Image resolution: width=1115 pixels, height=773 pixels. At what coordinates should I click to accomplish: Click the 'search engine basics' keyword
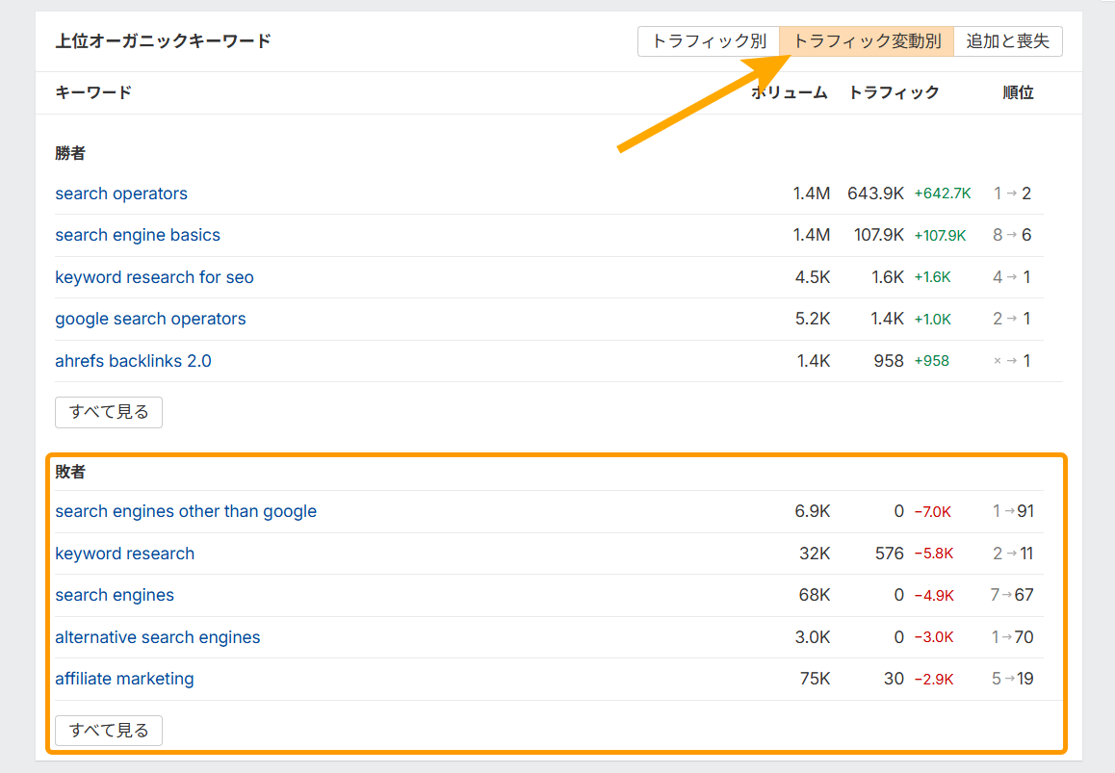(x=138, y=235)
